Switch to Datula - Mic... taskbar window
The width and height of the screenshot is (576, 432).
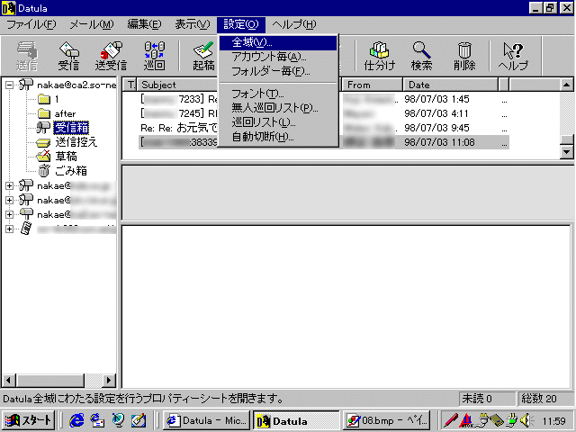(207, 420)
